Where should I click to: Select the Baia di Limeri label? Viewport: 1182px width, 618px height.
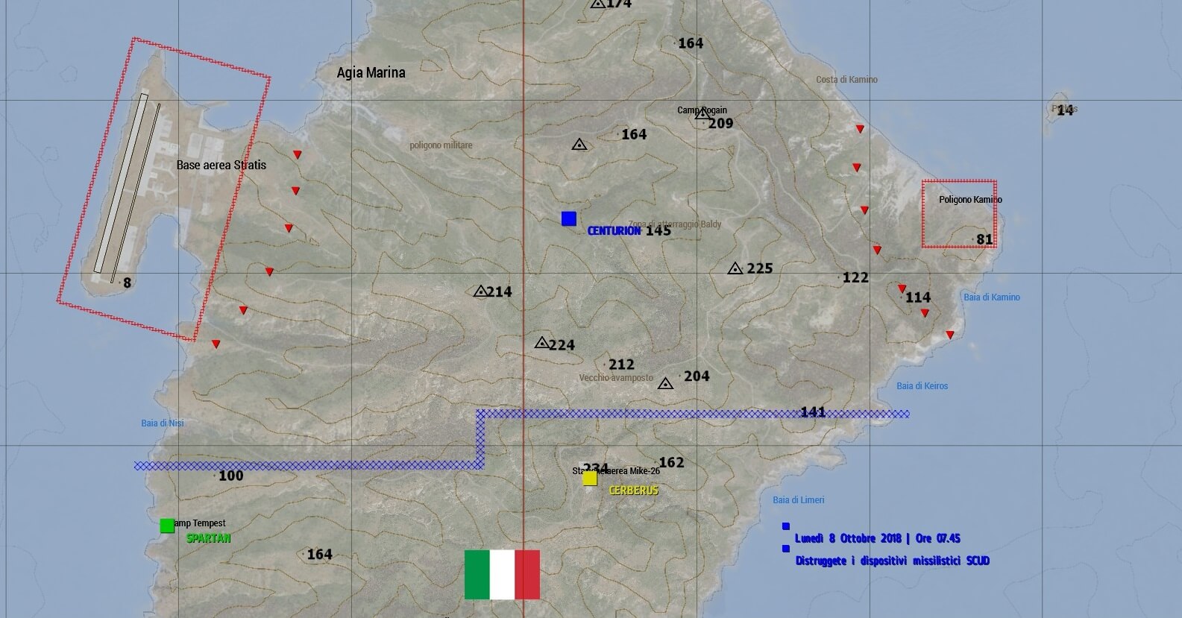click(x=798, y=500)
